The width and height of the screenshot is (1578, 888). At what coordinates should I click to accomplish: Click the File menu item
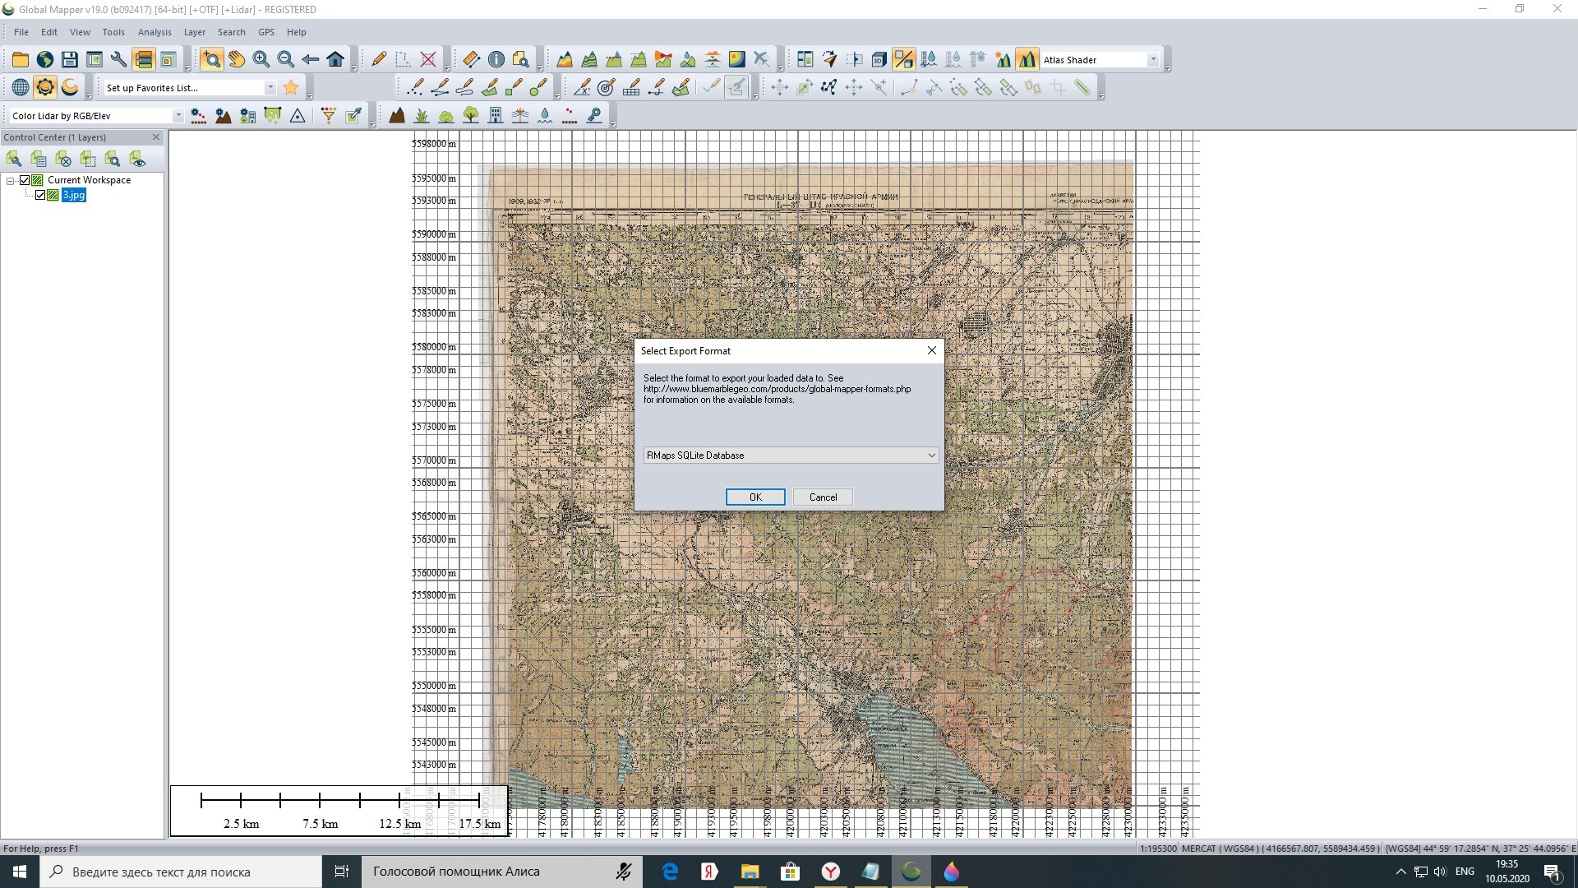[x=21, y=31]
